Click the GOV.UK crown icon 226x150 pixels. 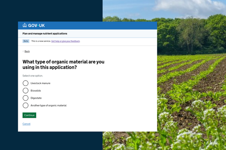coord(25,26)
